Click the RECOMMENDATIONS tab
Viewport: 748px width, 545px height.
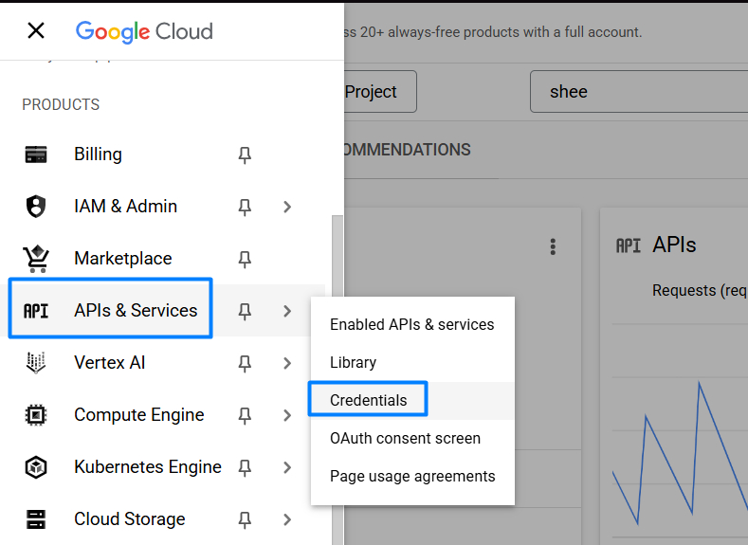tap(407, 150)
